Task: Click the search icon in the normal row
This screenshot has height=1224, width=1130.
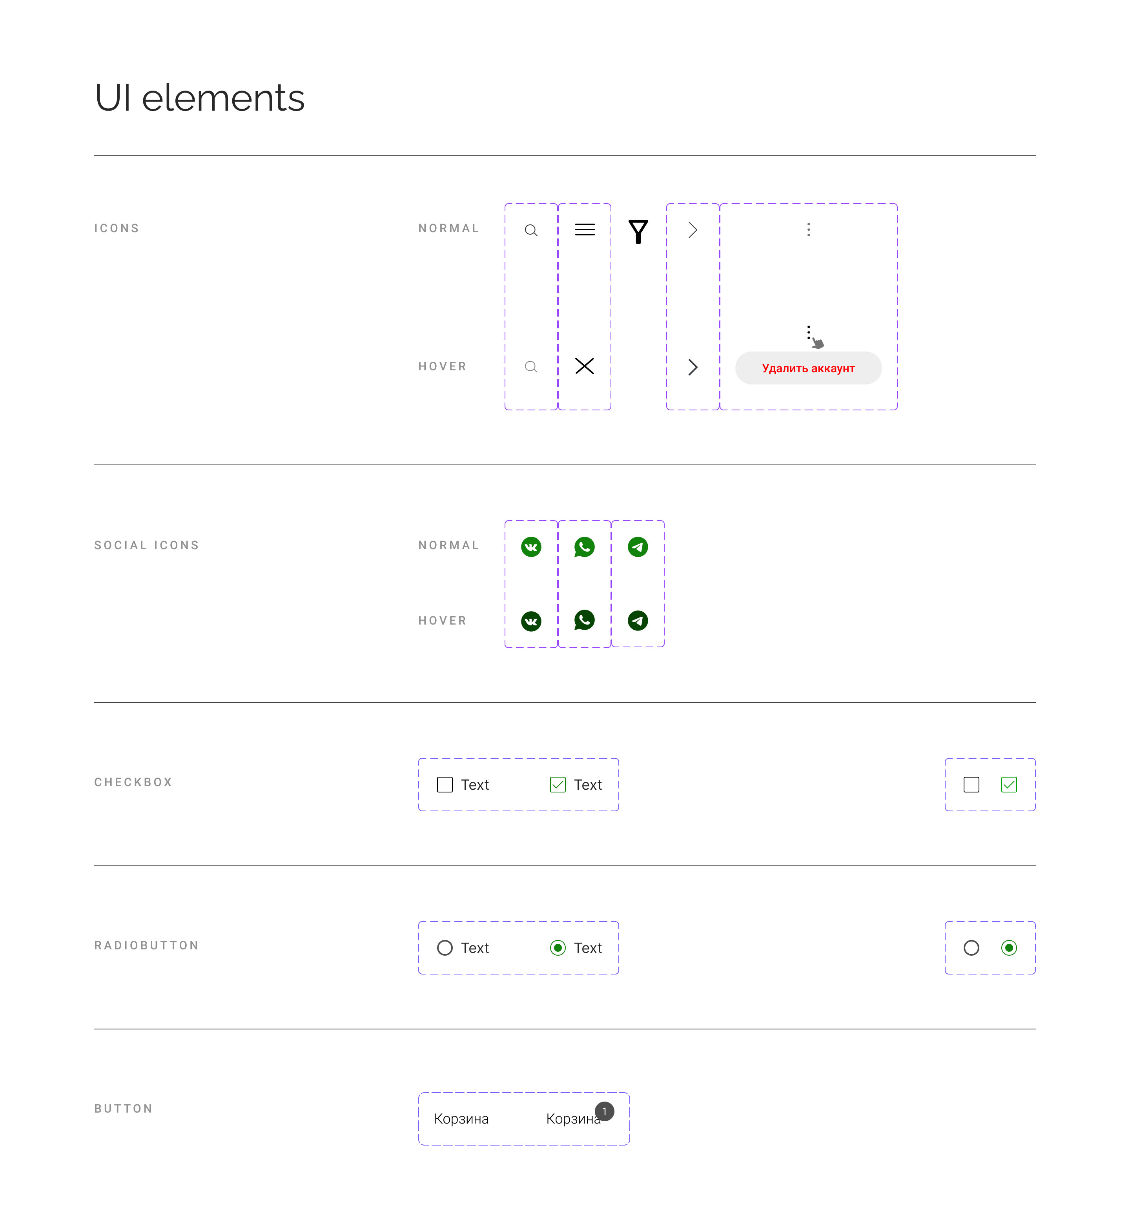Action: pos(531,231)
